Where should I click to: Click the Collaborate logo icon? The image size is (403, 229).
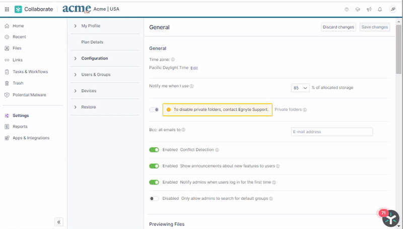coord(18,9)
